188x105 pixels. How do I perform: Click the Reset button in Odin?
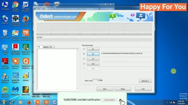[x=123, y=89]
